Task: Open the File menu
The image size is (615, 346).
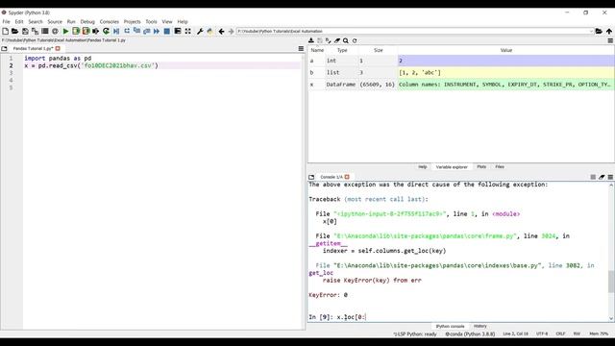Action: pos(7,21)
